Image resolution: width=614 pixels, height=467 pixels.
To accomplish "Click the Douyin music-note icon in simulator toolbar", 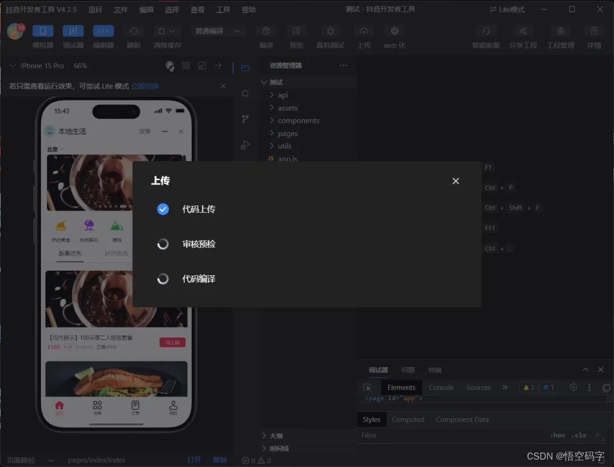I will click(x=170, y=66).
